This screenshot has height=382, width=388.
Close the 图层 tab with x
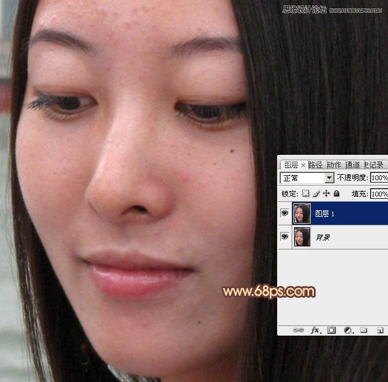pyautogui.click(x=303, y=165)
